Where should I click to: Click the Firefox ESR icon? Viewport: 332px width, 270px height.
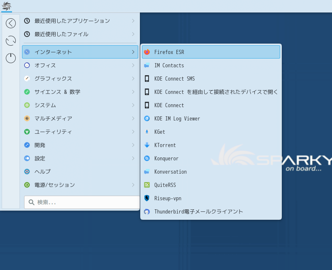coord(147,52)
